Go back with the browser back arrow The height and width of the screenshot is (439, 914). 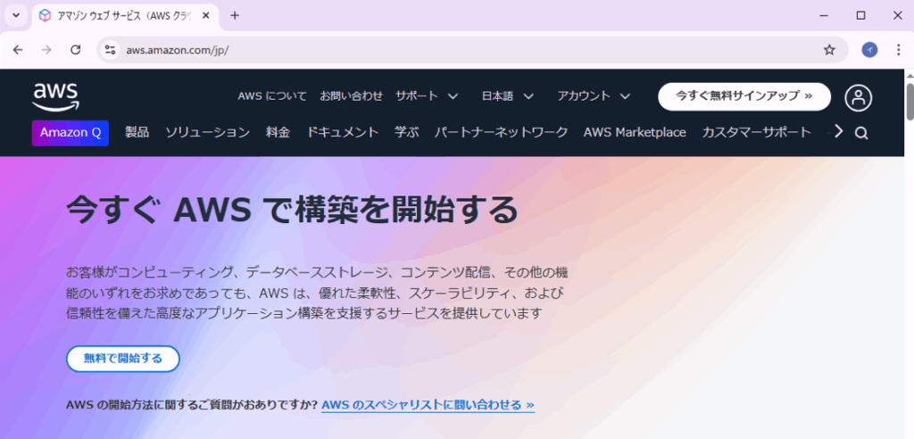coord(18,50)
